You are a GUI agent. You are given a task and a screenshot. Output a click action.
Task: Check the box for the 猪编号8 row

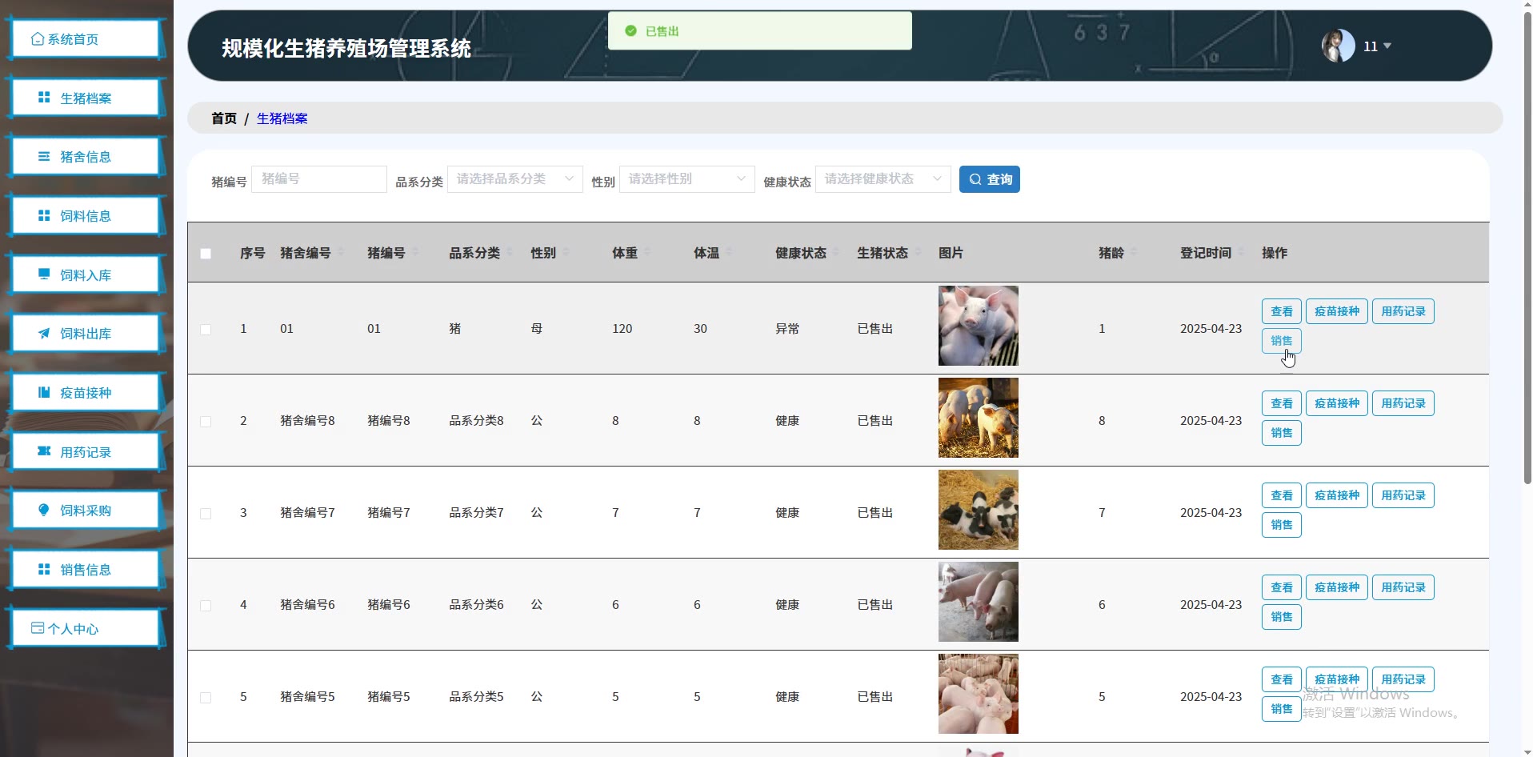[206, 422]
